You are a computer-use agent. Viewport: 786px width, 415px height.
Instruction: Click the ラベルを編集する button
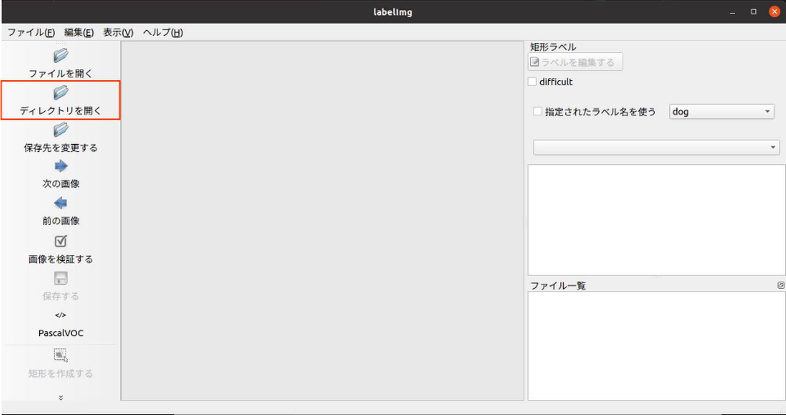[x=575, y=62]
